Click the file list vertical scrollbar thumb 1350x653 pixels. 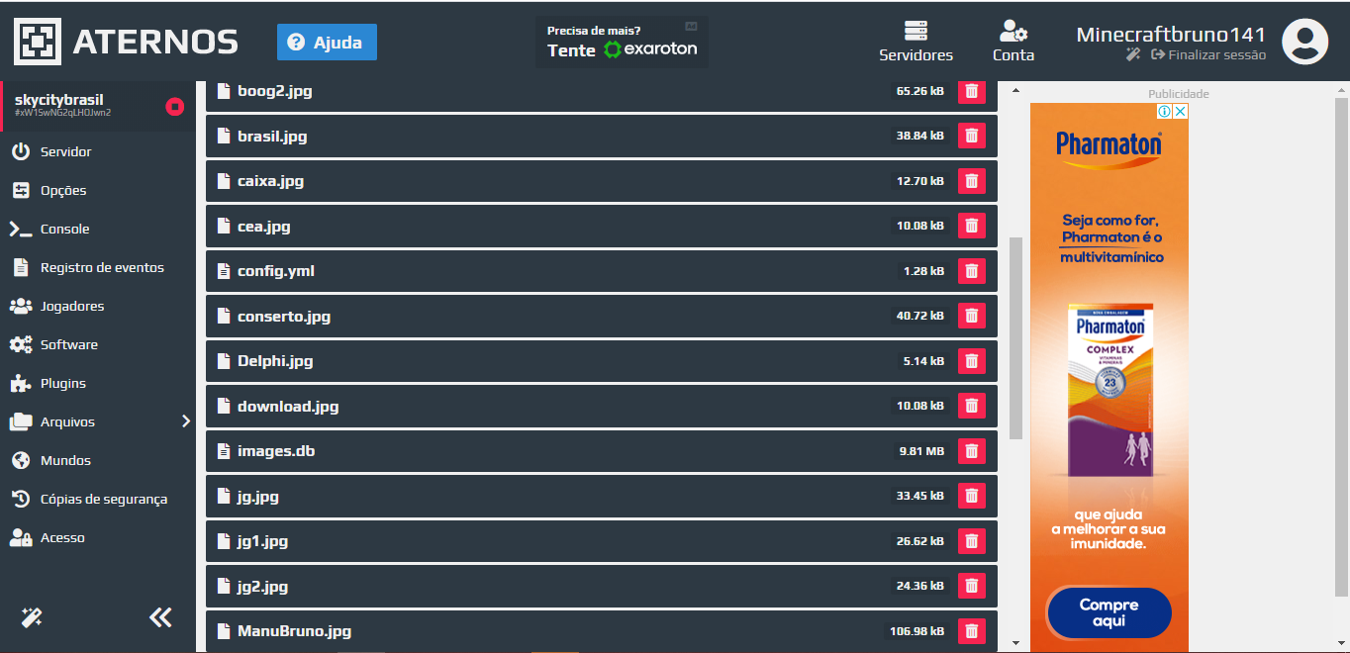[1015, 338]
